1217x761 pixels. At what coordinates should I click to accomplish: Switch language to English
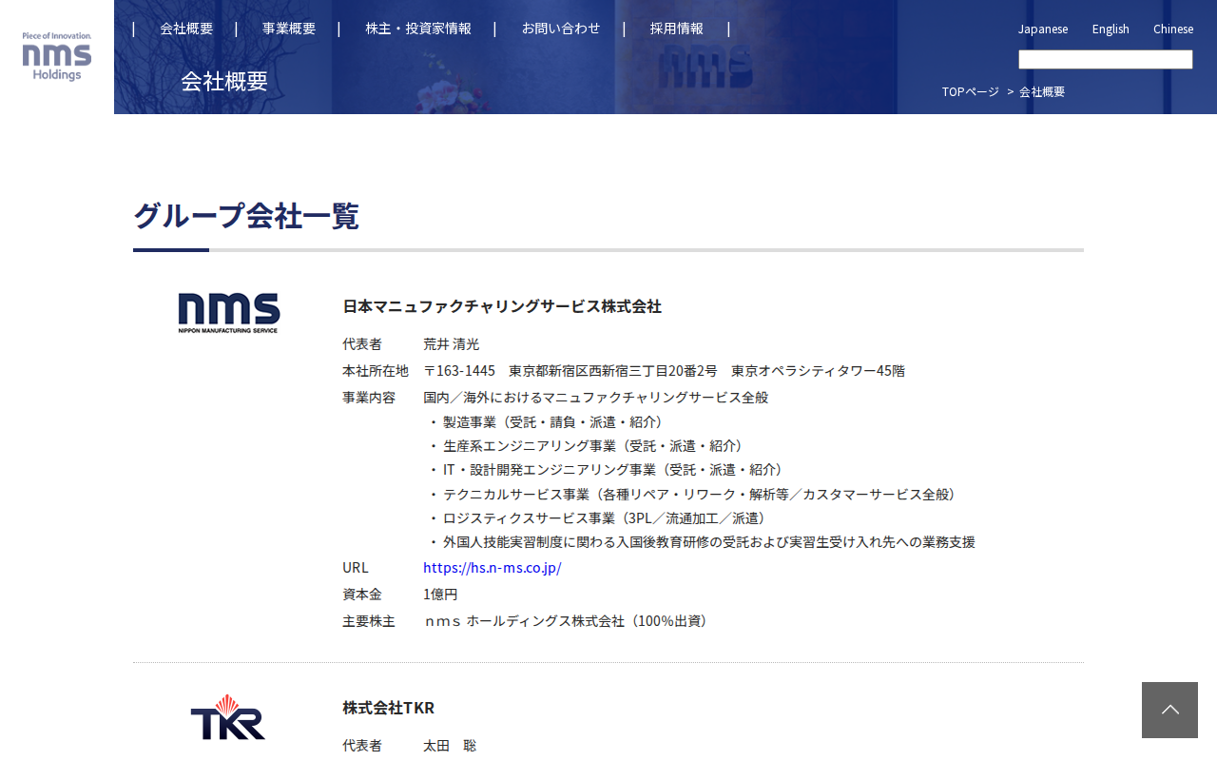1111,29
